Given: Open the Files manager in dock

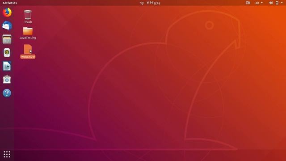Looking at the screenshot, I should click(7, 39).
